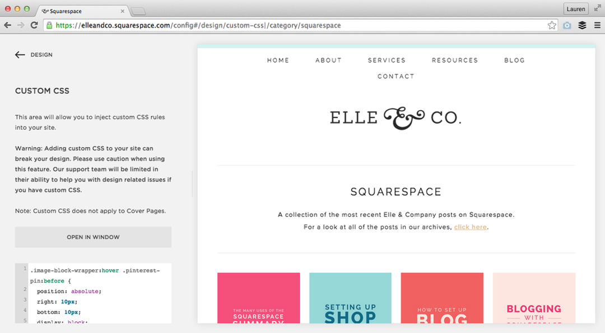Image resolution: width=605 pixels, height=333 pixels.
Task: Click the Open In Window button
Action: [93, 237]
